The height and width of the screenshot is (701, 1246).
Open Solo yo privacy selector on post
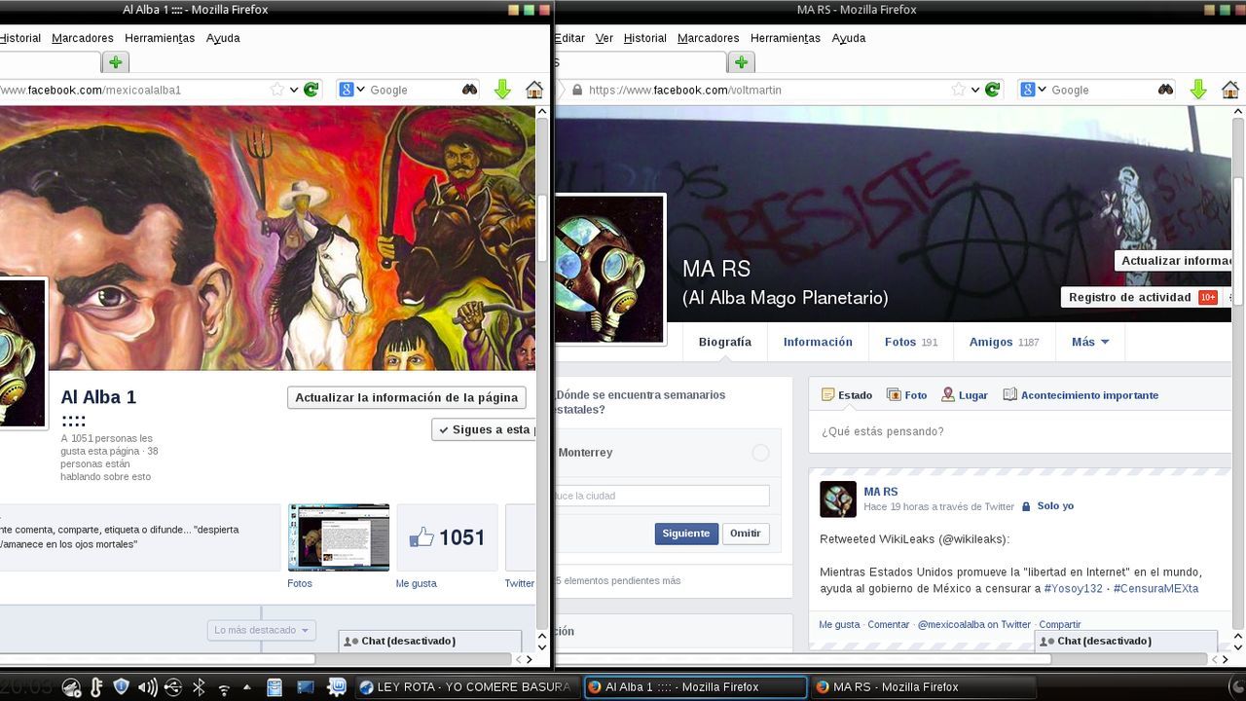[1047, 506]
